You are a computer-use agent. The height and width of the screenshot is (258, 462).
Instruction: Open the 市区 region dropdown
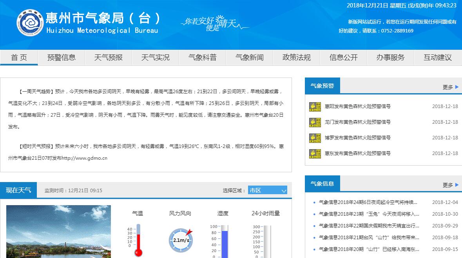268,190
